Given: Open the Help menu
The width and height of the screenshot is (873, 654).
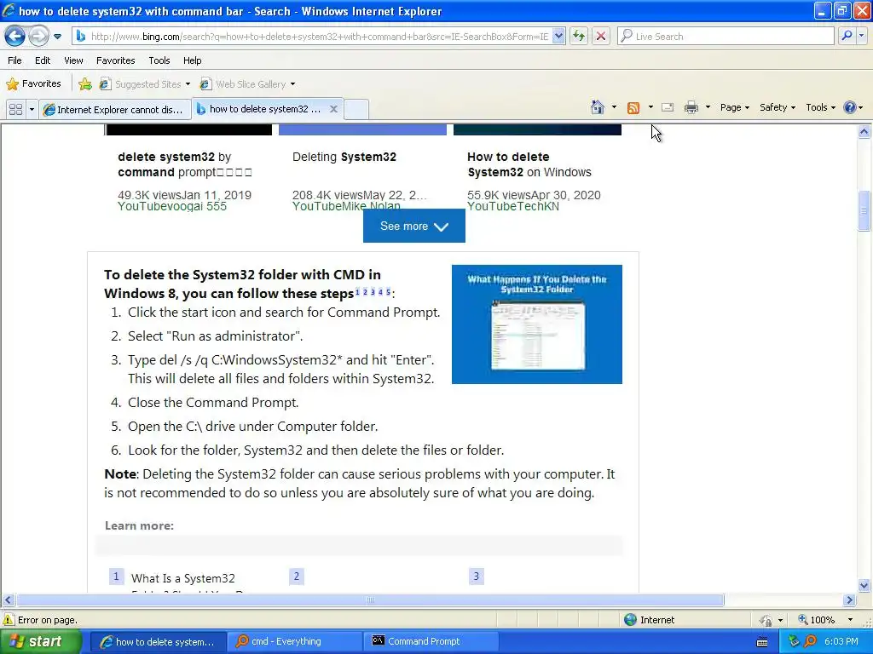Looking at the screenshot, I should tap(193, 60).
